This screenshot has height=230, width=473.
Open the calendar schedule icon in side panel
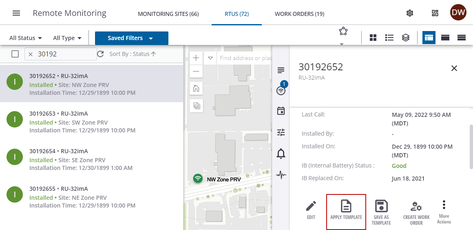coord(281,111)
